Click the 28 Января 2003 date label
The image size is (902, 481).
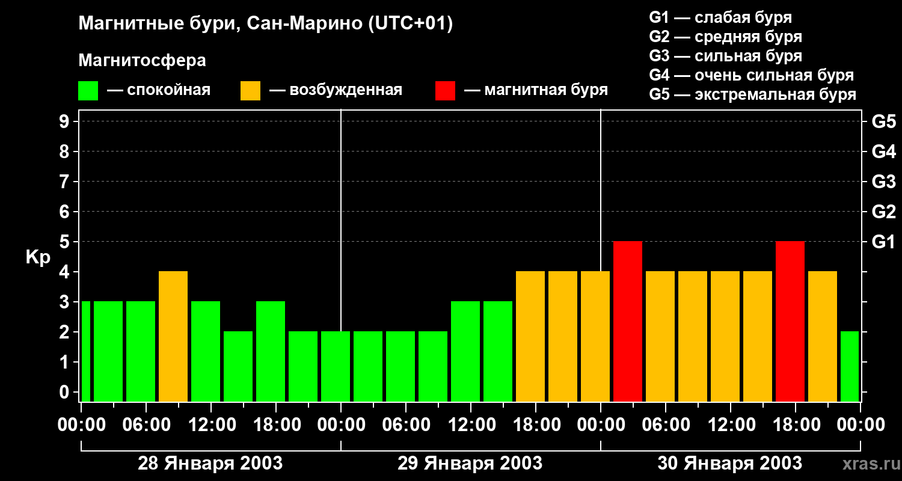(210, 464)
